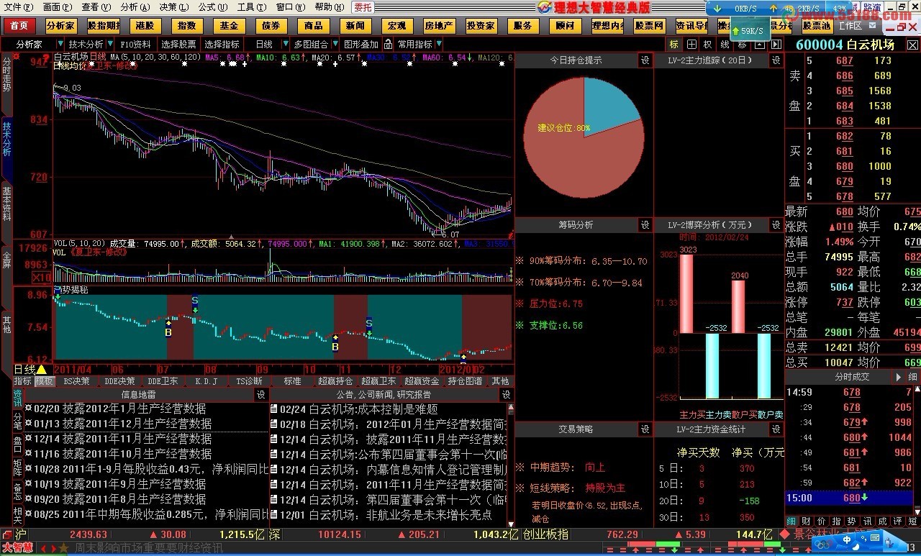Open 设 settings of 筹码分析 panel
921x556 pixels.
tap(645, 225)
